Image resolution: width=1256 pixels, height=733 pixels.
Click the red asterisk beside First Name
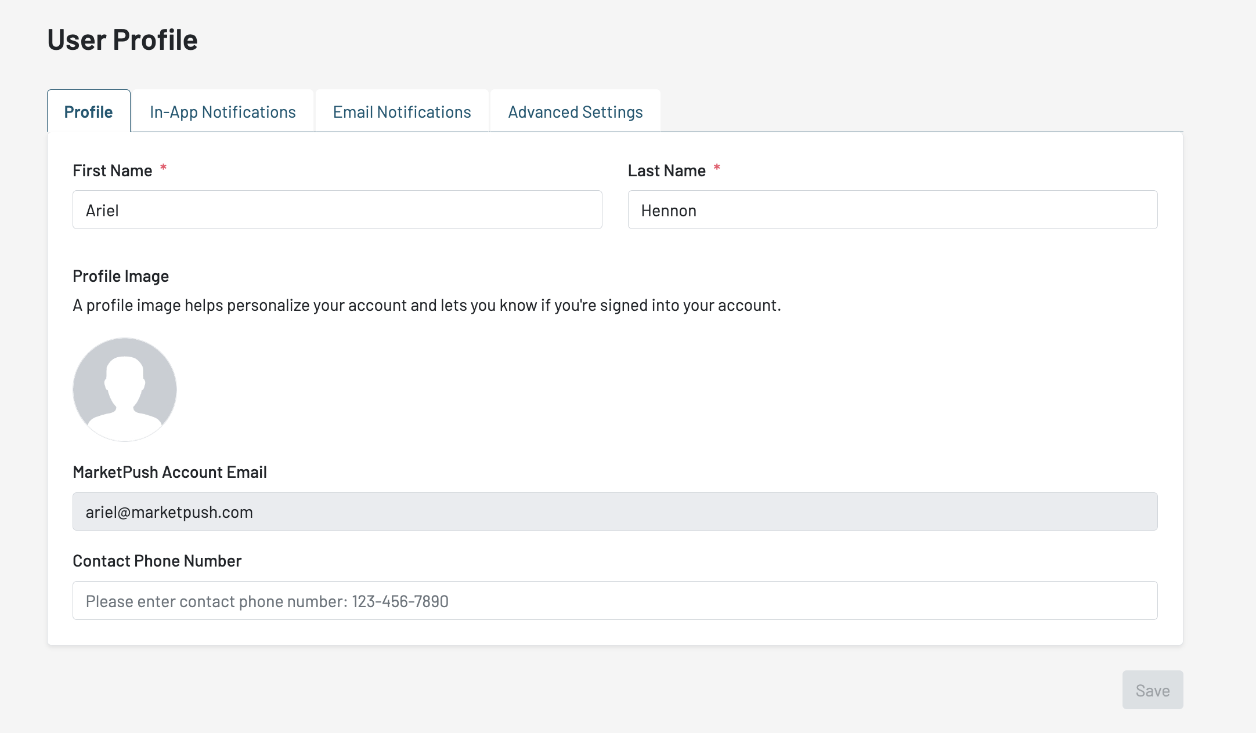pos(164,168)
